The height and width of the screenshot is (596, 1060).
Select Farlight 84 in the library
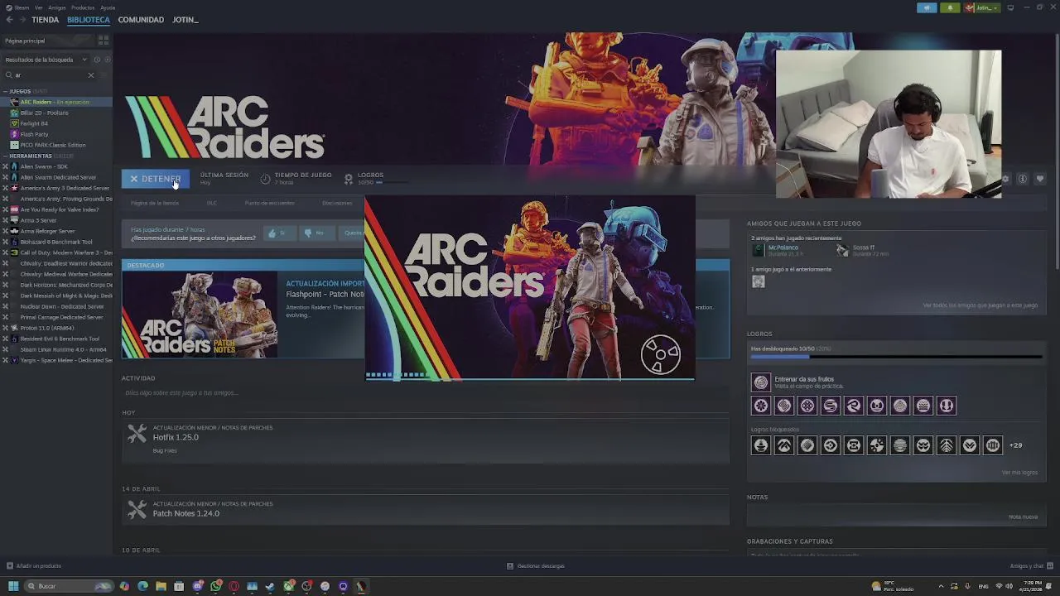point(56,123)
